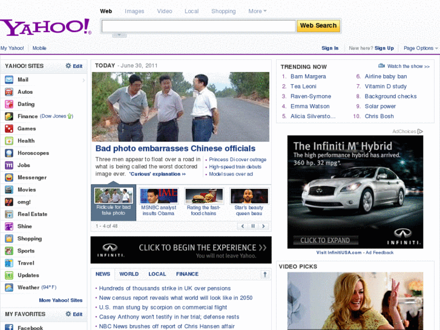The height and width of the screenshot is (330, 440).
Task: Click the AdChoices icon
Action: 420,131
